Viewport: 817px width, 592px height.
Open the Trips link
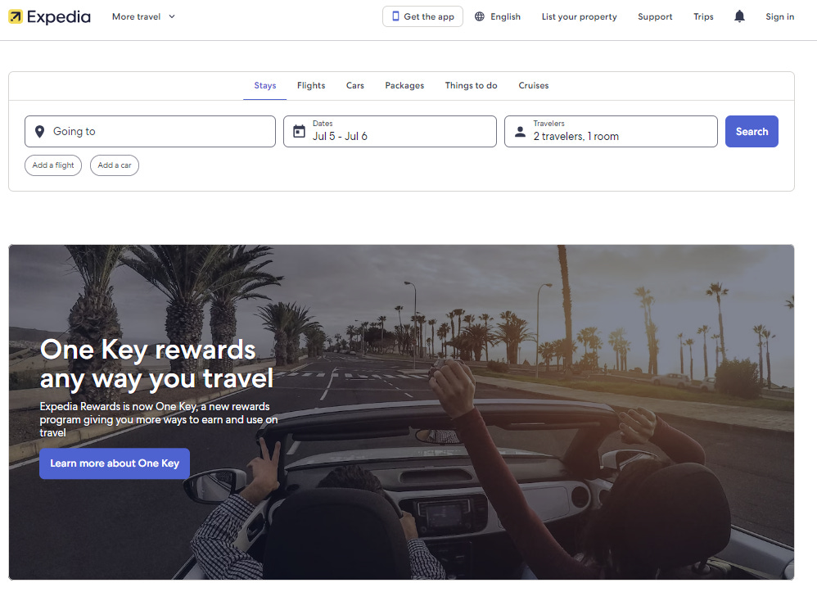[703, 16]
